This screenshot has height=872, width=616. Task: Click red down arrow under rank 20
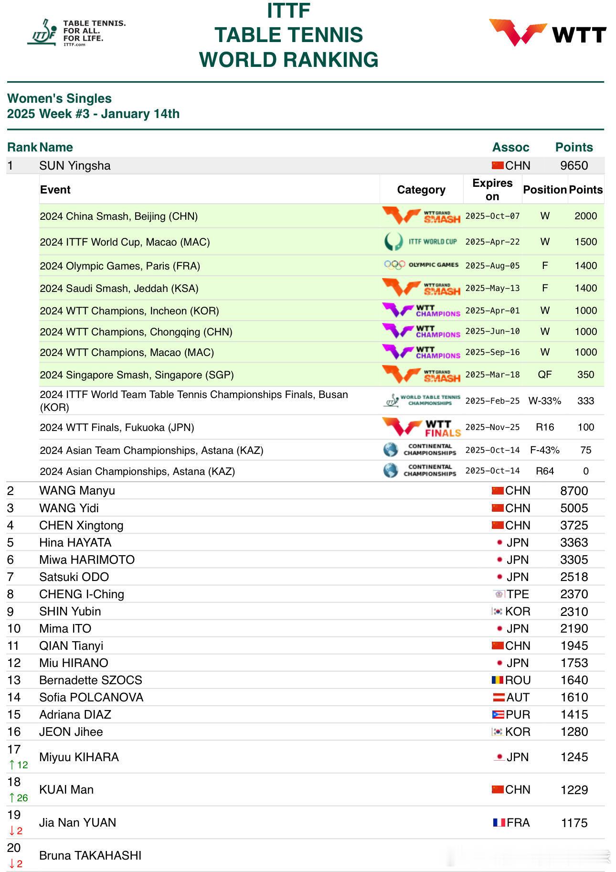(16, 864)
